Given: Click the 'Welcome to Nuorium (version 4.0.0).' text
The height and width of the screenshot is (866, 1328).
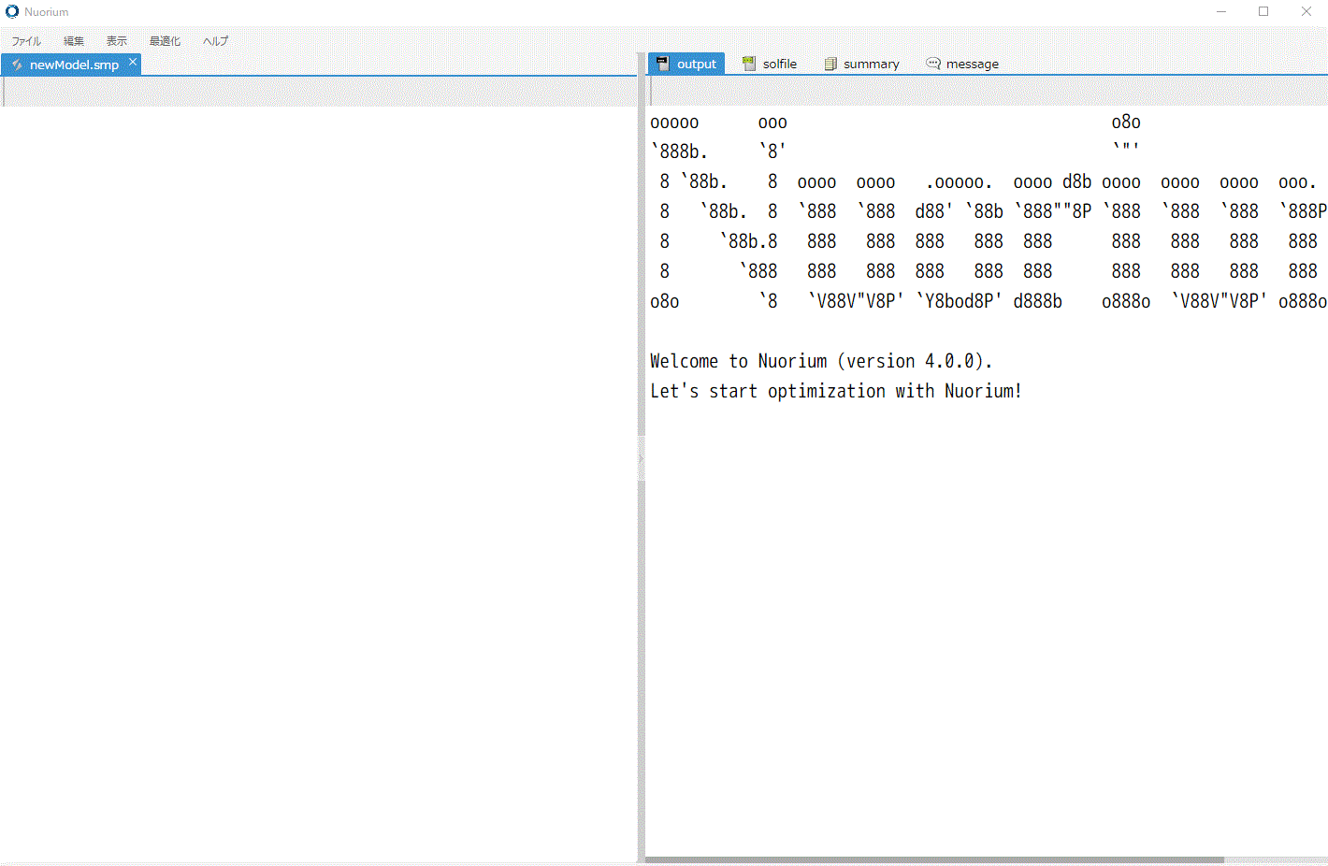Looking at the screenshot, I should pyautogui.click(x=821, y=361).
